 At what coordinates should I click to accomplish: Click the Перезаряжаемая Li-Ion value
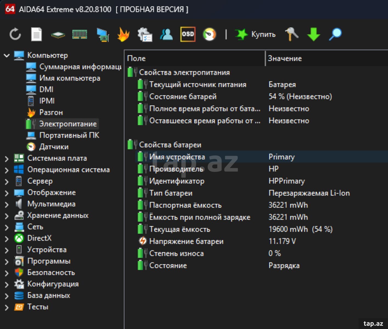[x=309, y=193]
